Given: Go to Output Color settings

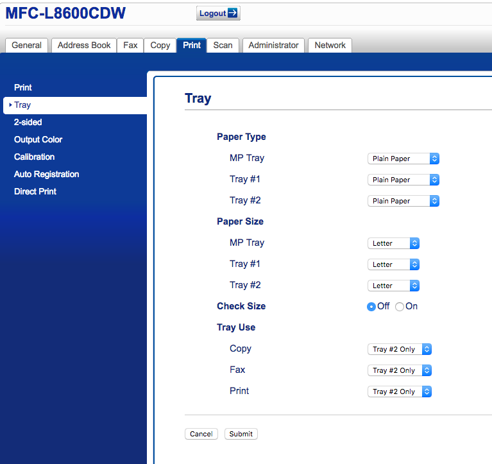Looking at the screenshot, I should tap(38, 139).
